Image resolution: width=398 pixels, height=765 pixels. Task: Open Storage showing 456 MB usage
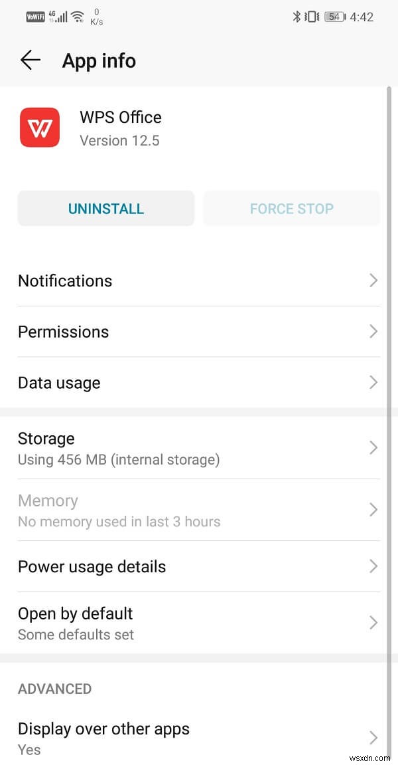[199, 448]
